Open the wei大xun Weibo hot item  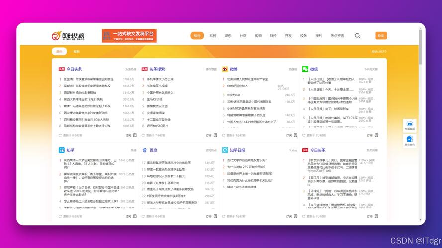click(234, 95)
